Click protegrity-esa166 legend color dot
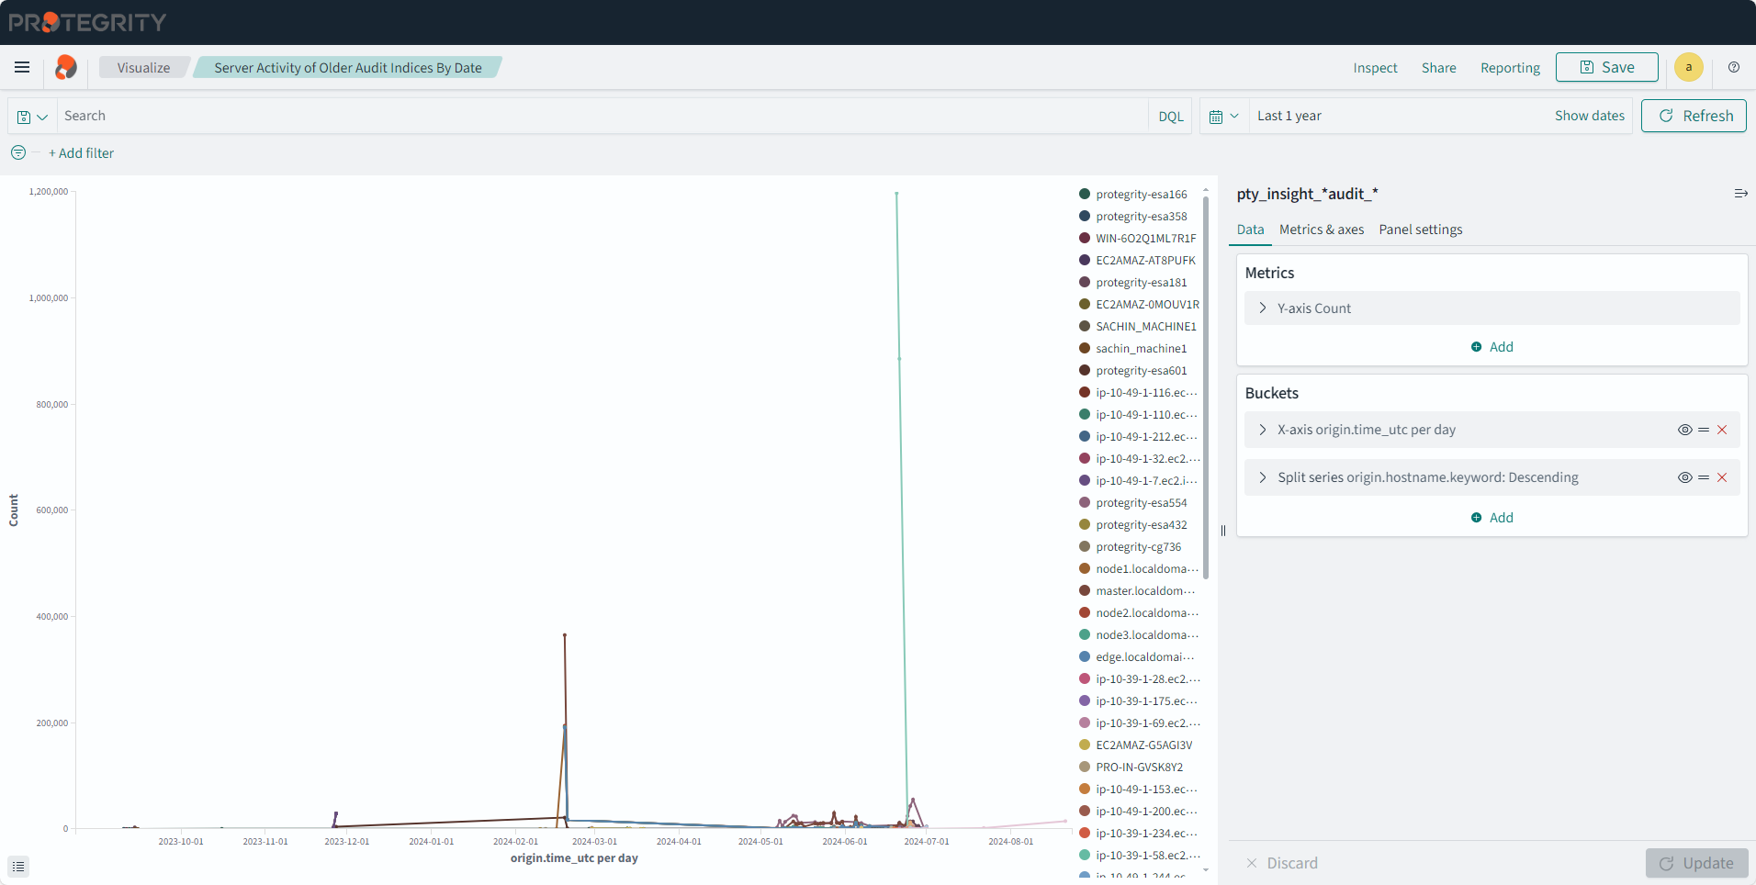This screenshot has height=885, width=1756. point(1085,195)
